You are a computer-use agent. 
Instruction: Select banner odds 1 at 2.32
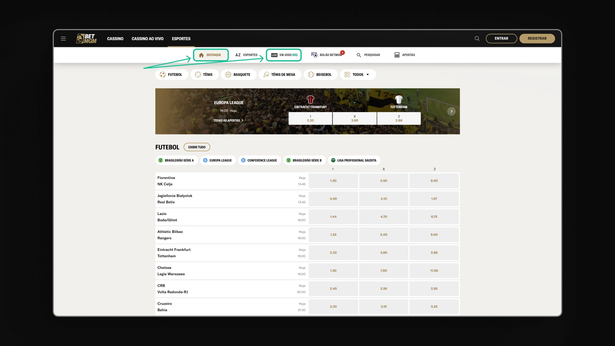click(x=310, y=119)
